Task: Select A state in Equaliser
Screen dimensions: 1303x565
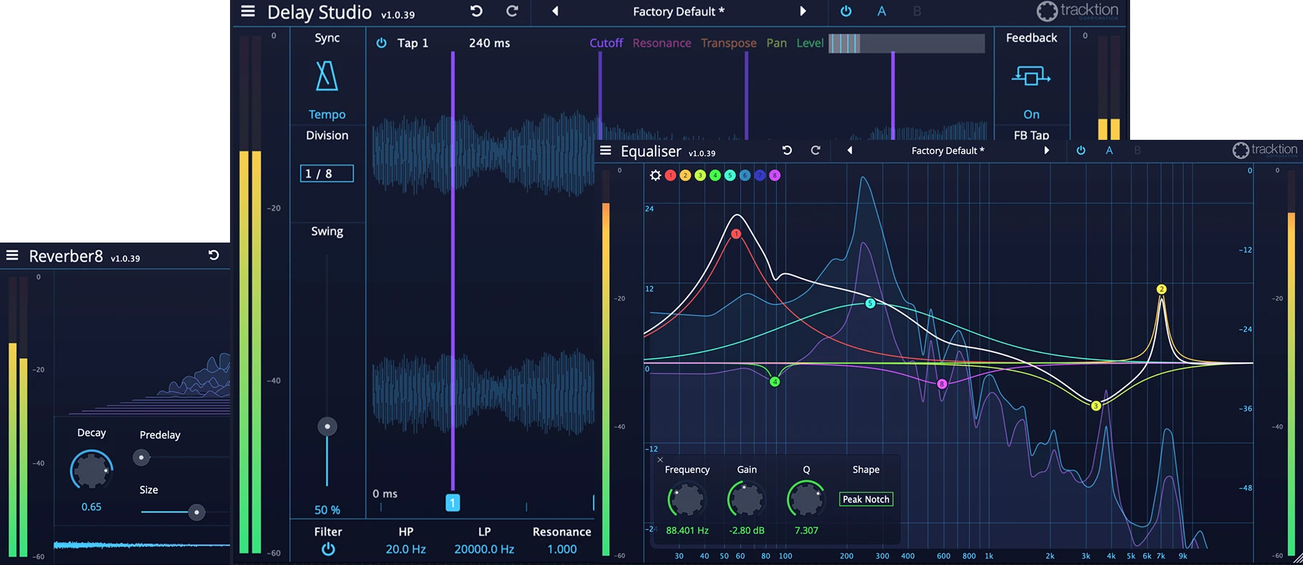Action: coord(1109,151)
